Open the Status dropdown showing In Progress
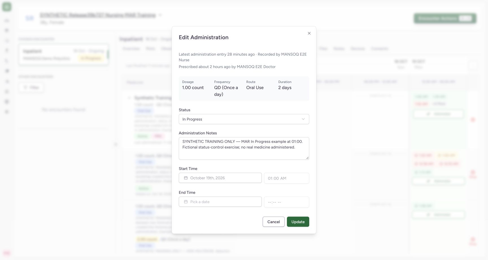Screen dimensions: 488x260 tap(244, 119)
